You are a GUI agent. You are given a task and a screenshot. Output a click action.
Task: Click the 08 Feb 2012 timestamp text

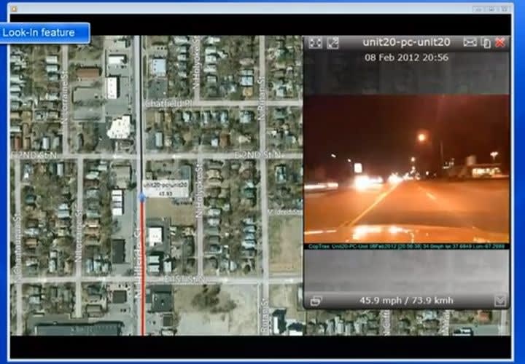406,57
